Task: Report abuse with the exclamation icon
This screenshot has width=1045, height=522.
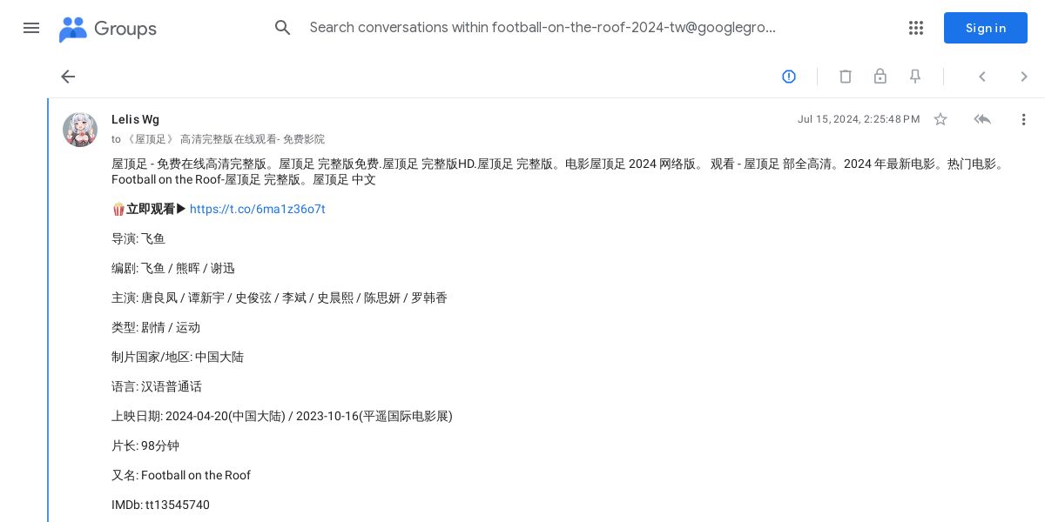Action: click(x=789, y=77)
